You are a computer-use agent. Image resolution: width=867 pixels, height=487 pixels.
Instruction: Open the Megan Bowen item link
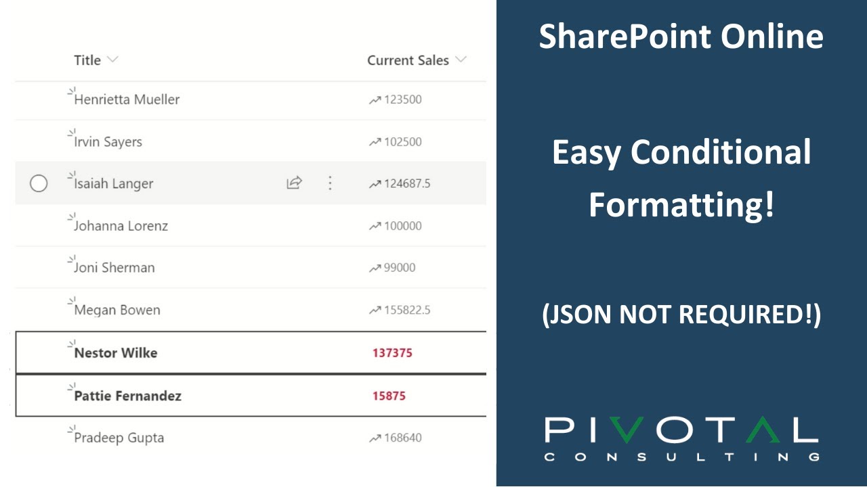(117, 310)
